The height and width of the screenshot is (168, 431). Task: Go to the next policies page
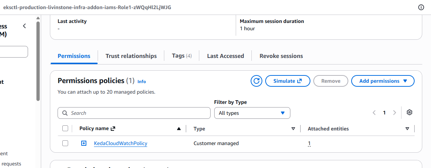click(x=395, y=113)
